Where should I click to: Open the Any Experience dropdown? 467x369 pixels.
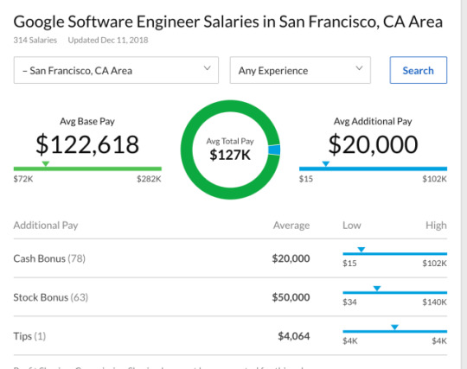click(x=300, y=70)
